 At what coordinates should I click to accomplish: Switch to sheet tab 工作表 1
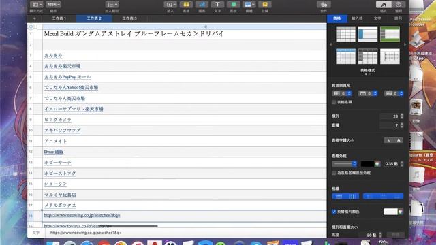59,18
